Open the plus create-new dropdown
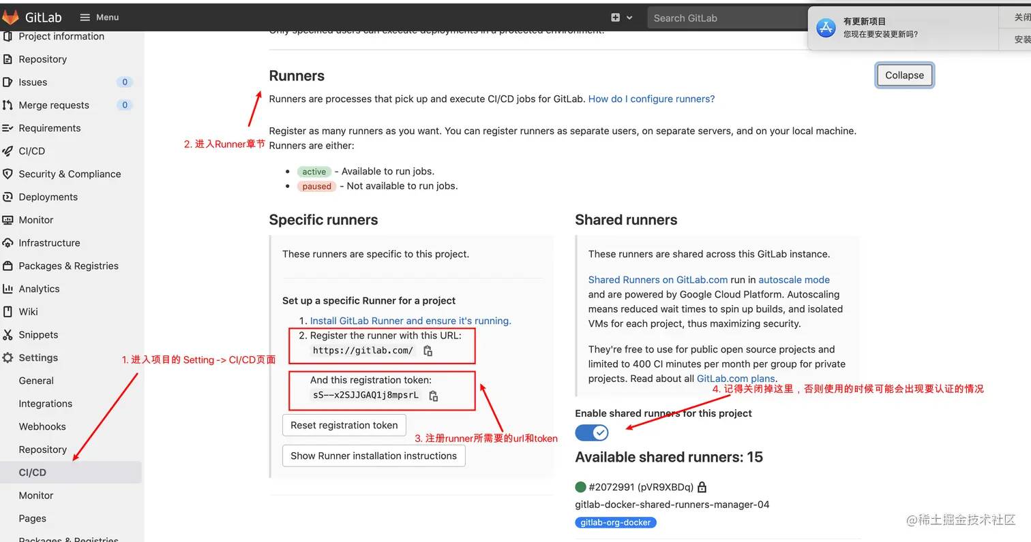Screen dimensions: 1031x542 click(x=622, y=18)
